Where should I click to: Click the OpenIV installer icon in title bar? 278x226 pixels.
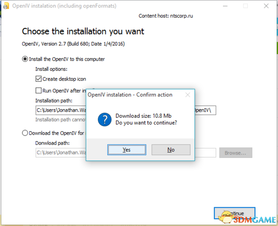pos(6,6)
